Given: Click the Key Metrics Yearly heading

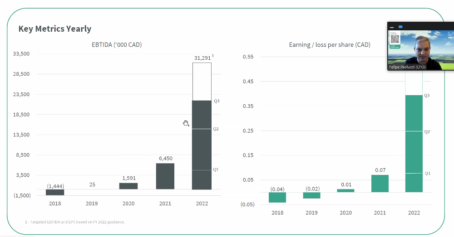Looking at the screenshot, I should 55,29.
